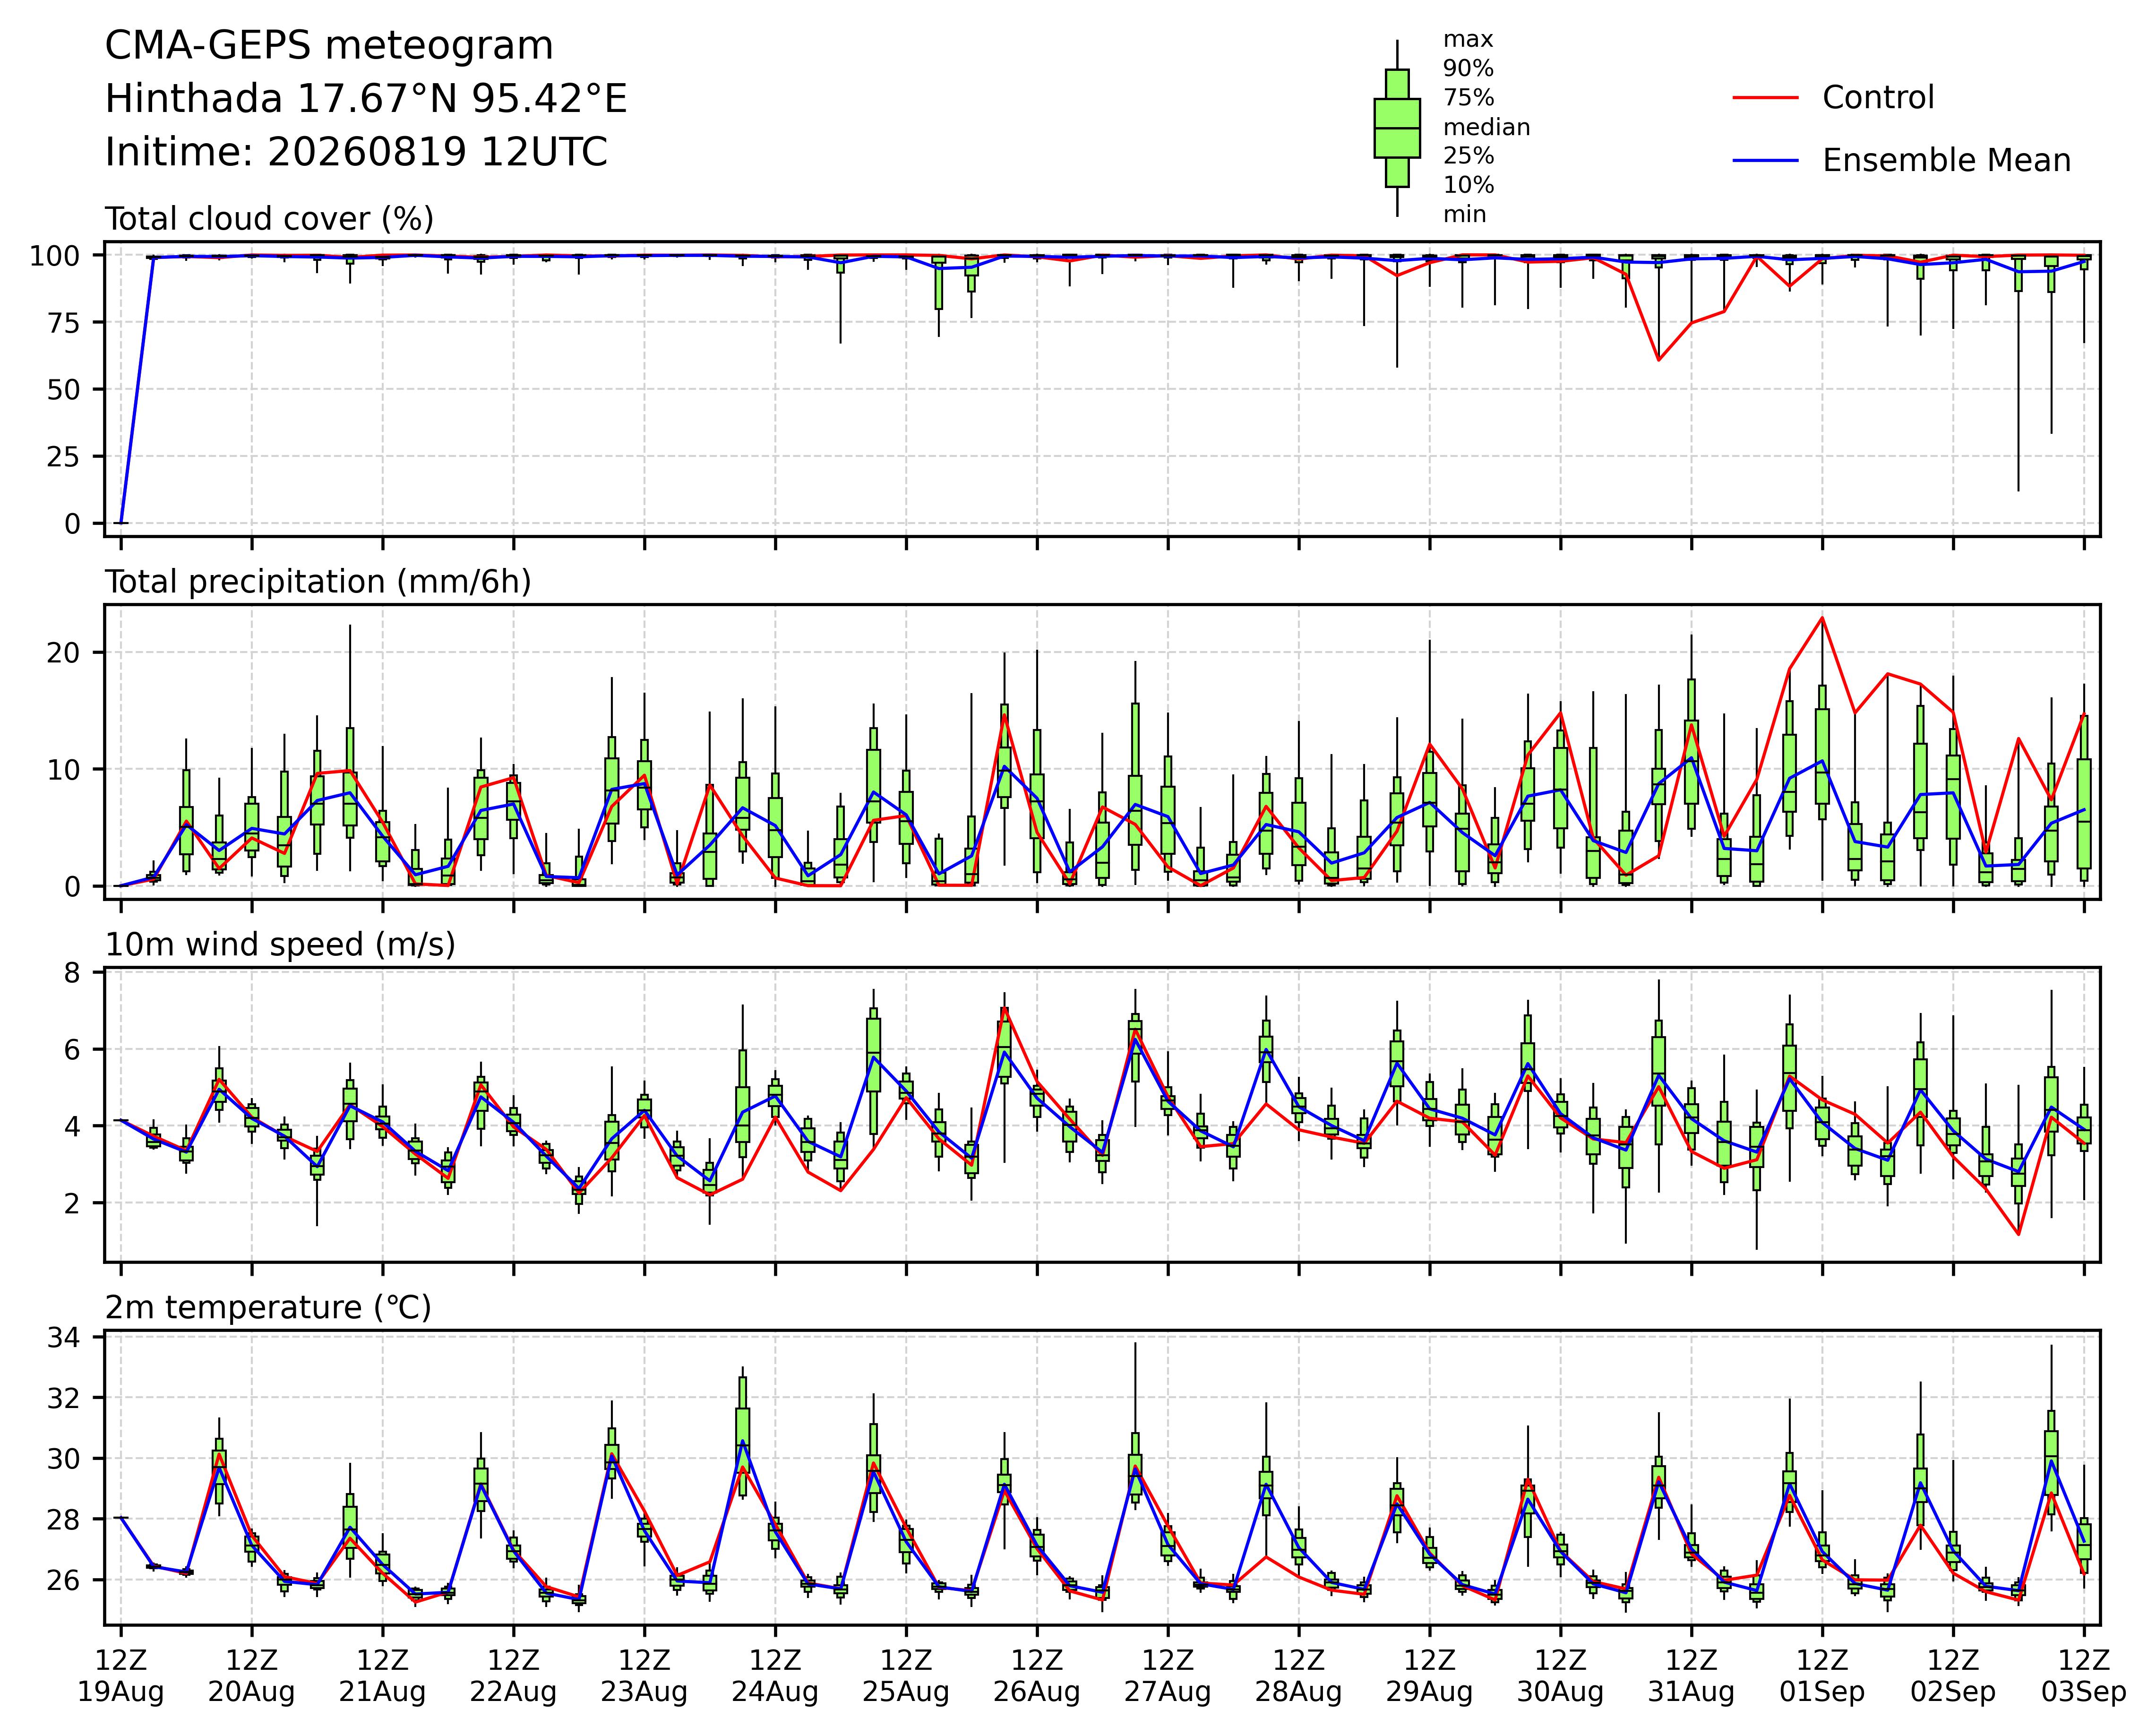This screenshot has height=1735, width=2156.
Task: Click the '2m temperature (℃)' panel title
Action: click(268, 1309)
